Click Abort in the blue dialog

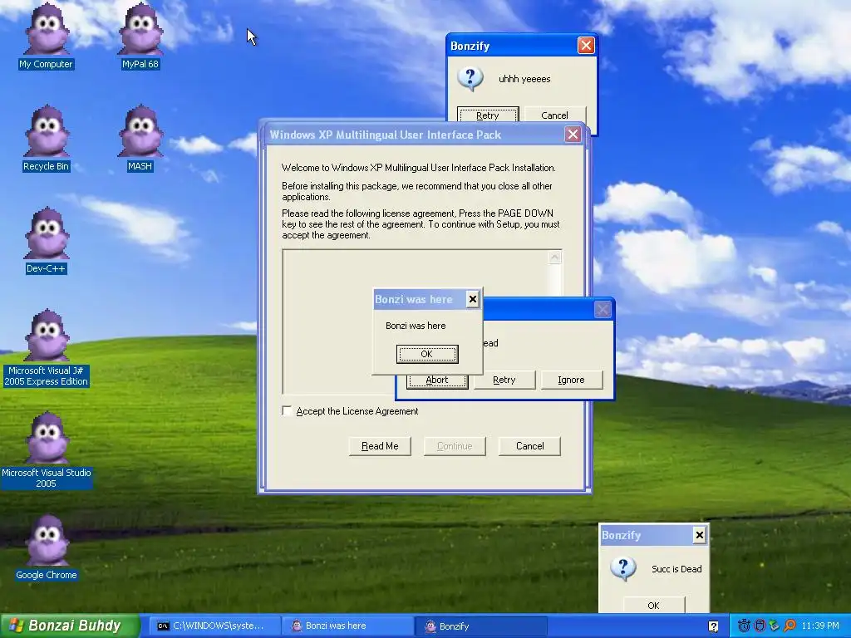[x=437, y=380]
